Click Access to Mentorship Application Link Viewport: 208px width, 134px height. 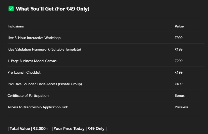coord(38,107)
